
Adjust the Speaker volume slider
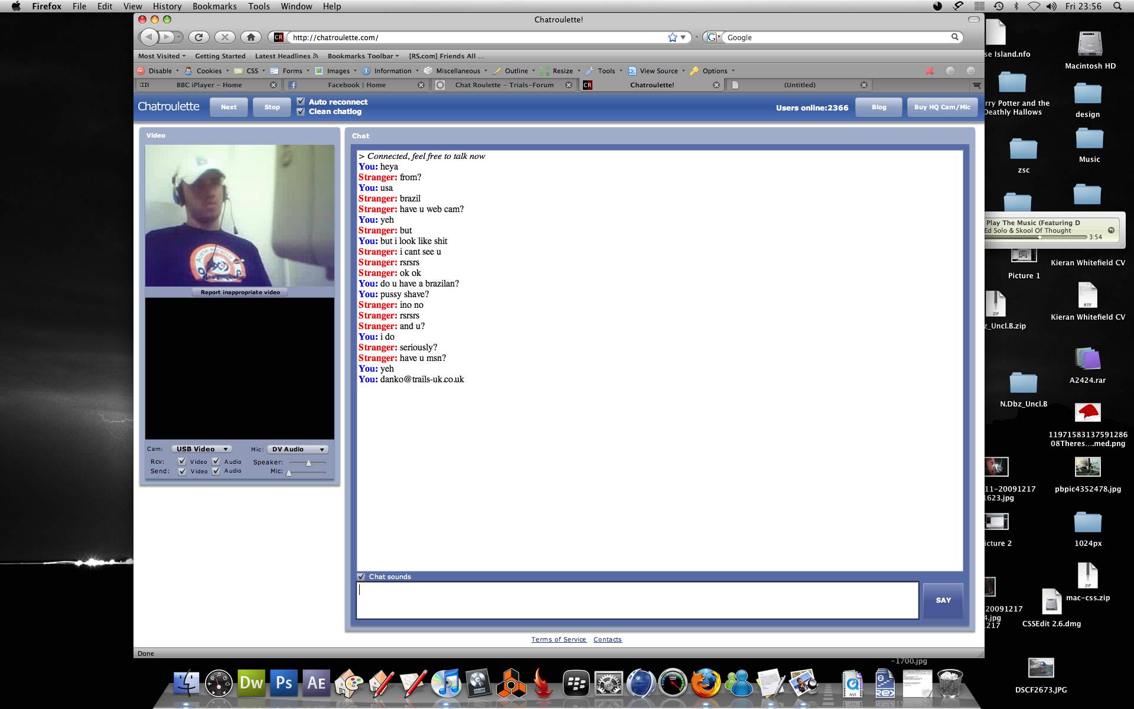pyautogui.click(x=308, y=463)
